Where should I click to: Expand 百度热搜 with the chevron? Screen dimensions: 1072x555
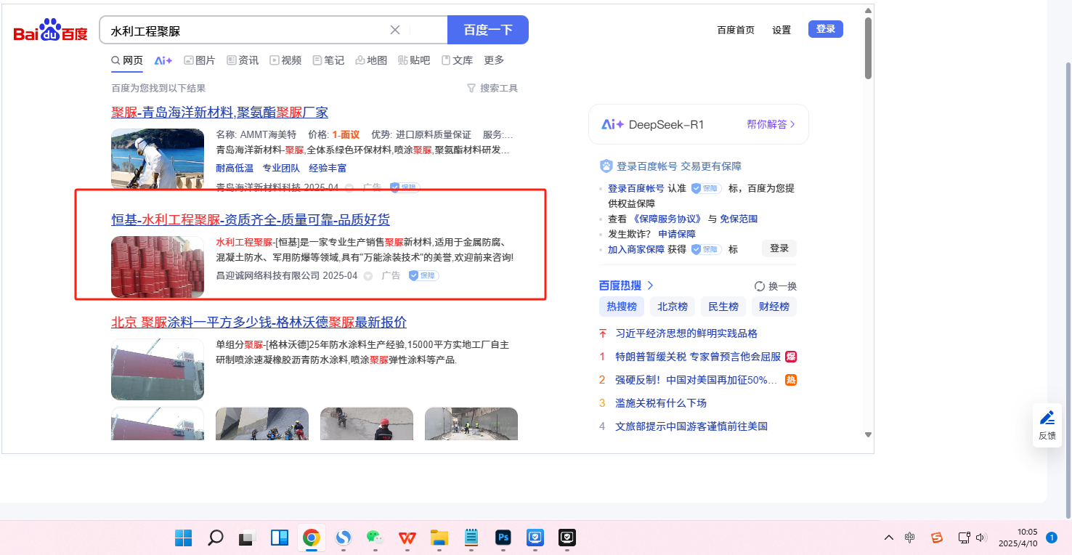[x=650, y=285]
